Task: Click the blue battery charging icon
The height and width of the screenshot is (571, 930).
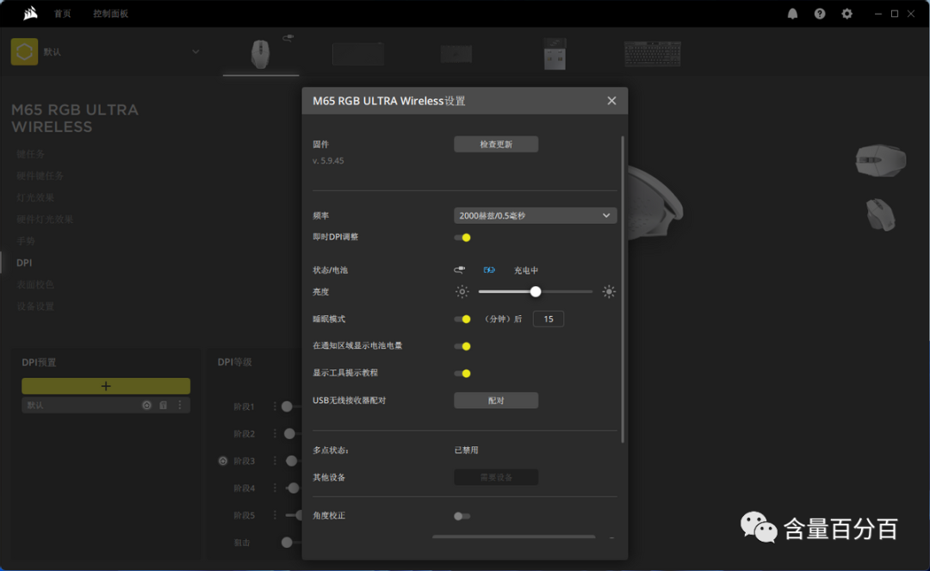Action: point(489,270)
